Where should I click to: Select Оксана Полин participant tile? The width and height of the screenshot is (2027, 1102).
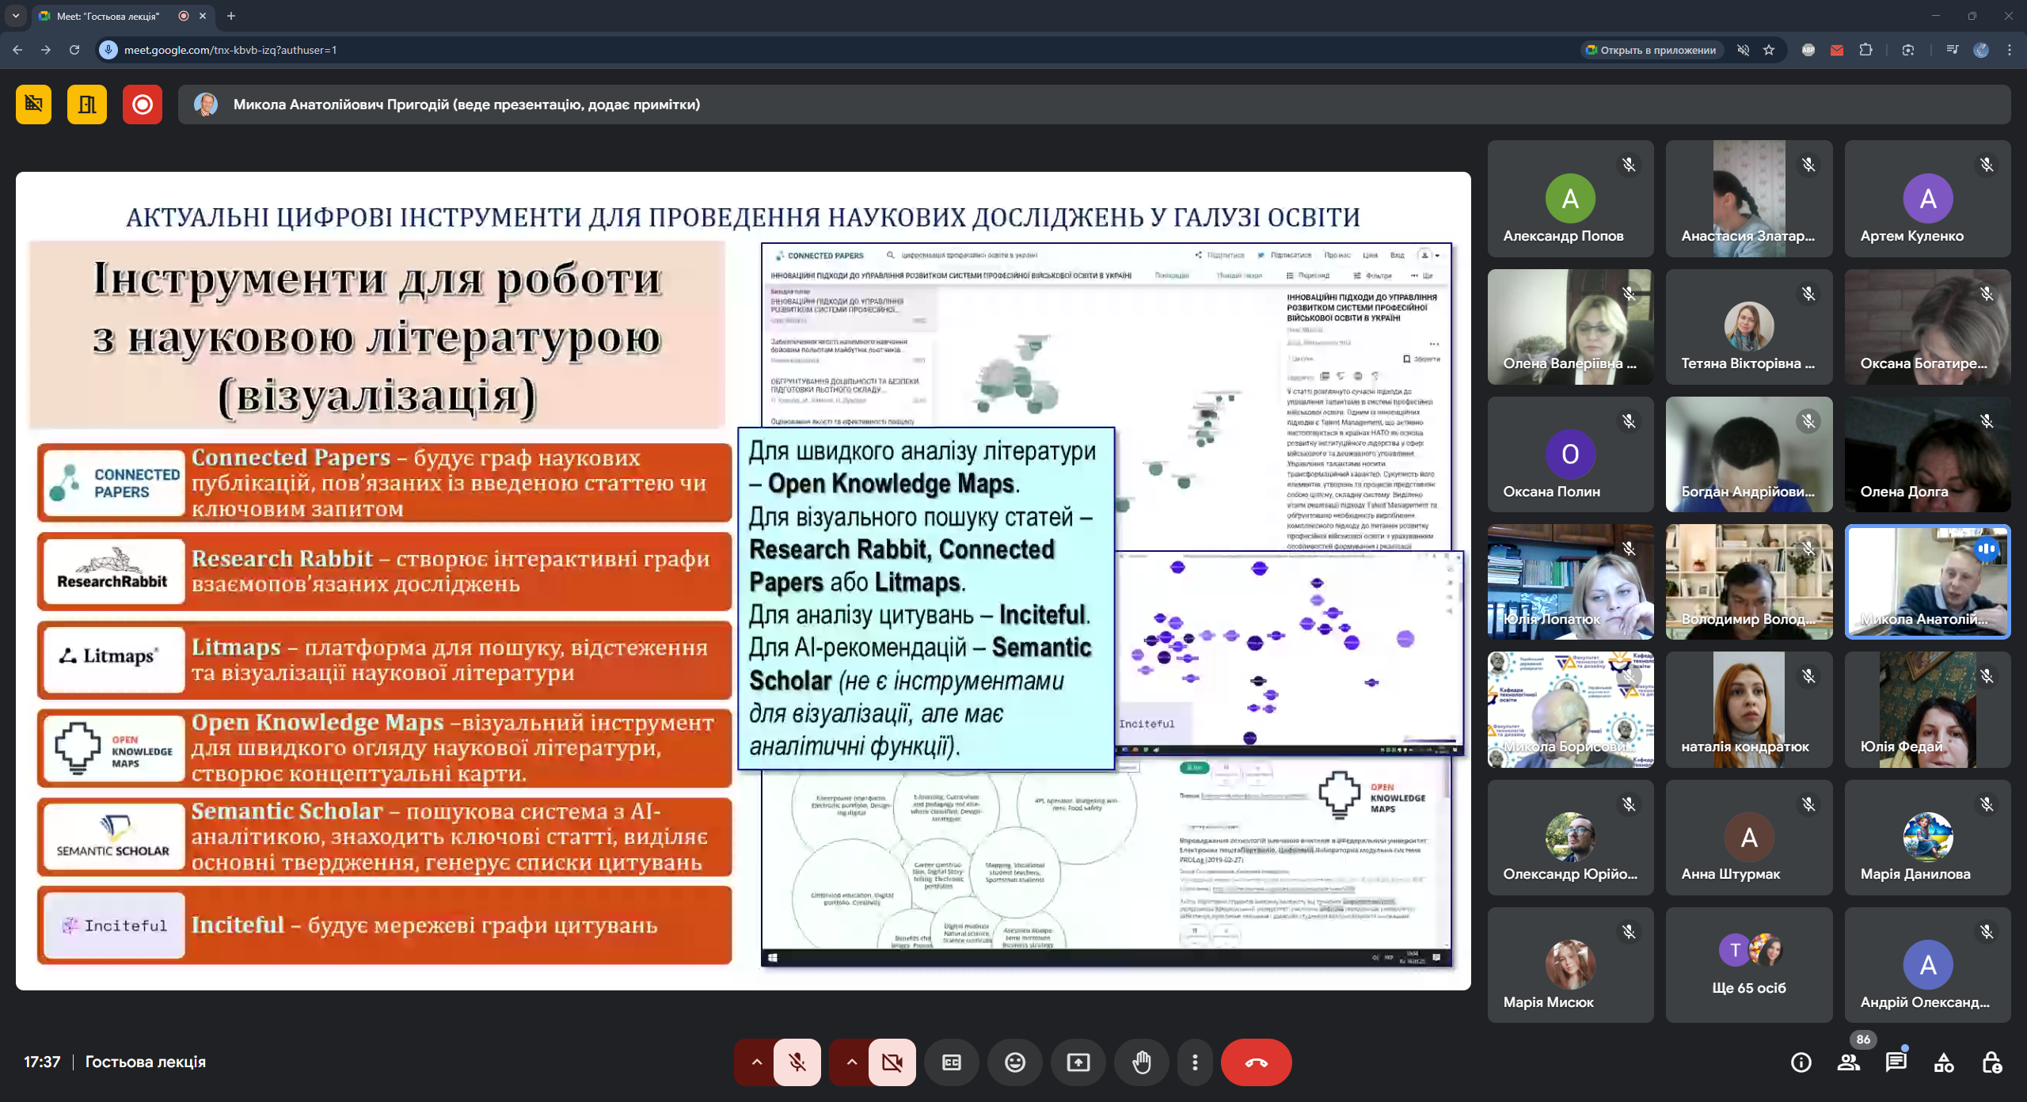[x=1570, y=454]
